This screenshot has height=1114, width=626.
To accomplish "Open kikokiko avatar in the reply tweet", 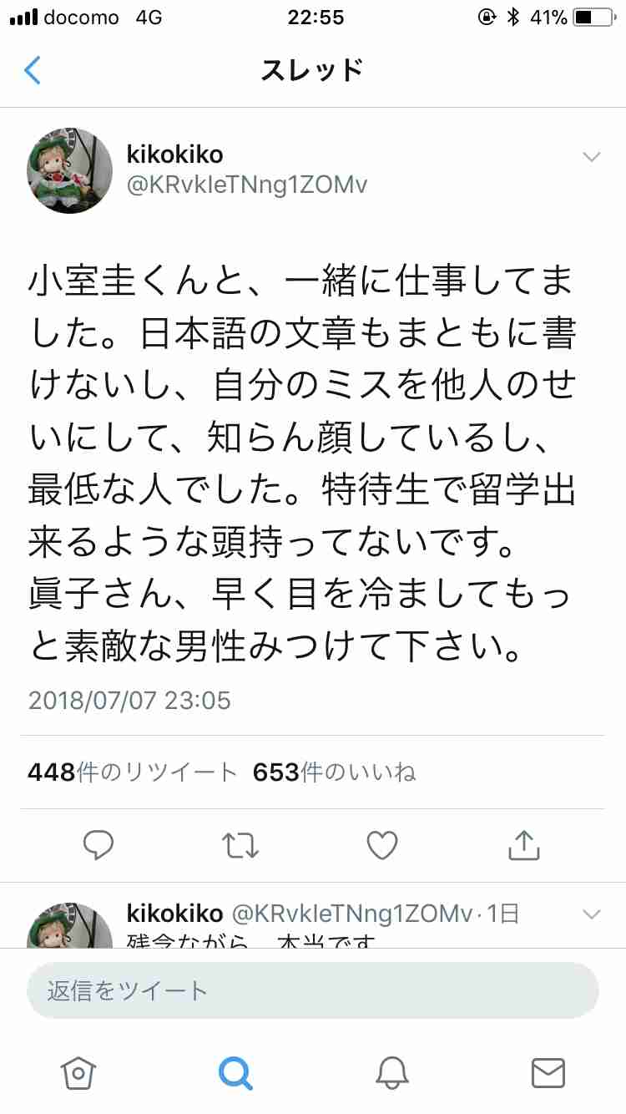I will pos(70,925).
